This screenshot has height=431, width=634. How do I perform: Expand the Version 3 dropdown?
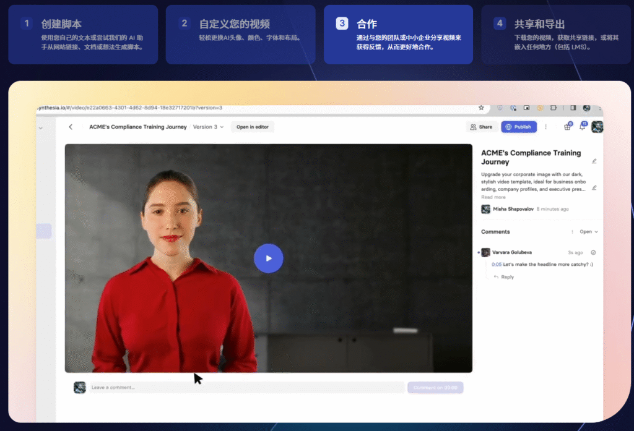208,127
